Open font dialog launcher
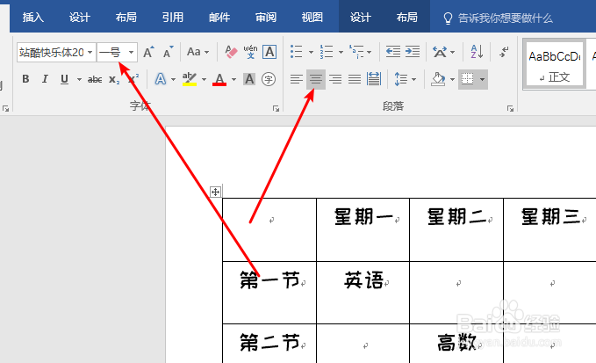 coord(276,109)
